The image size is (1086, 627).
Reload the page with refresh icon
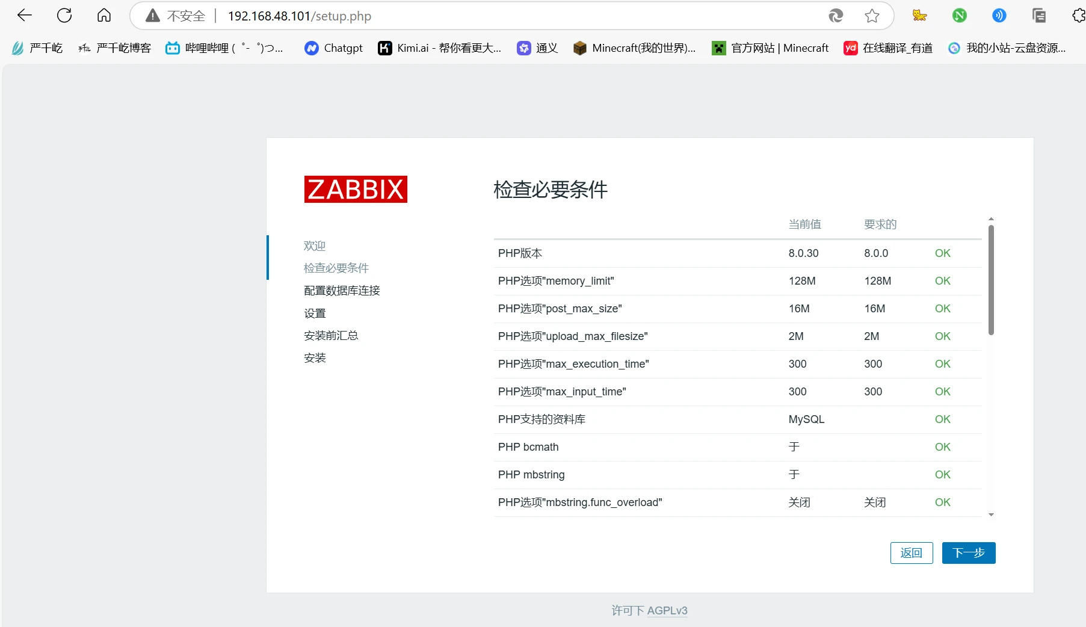[64, 16]
